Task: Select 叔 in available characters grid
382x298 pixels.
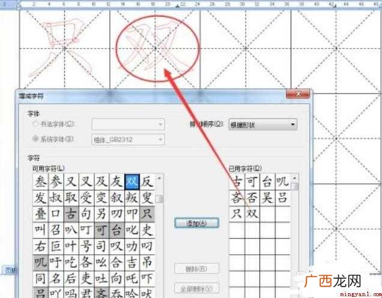Action: click(x=56, y=198)
